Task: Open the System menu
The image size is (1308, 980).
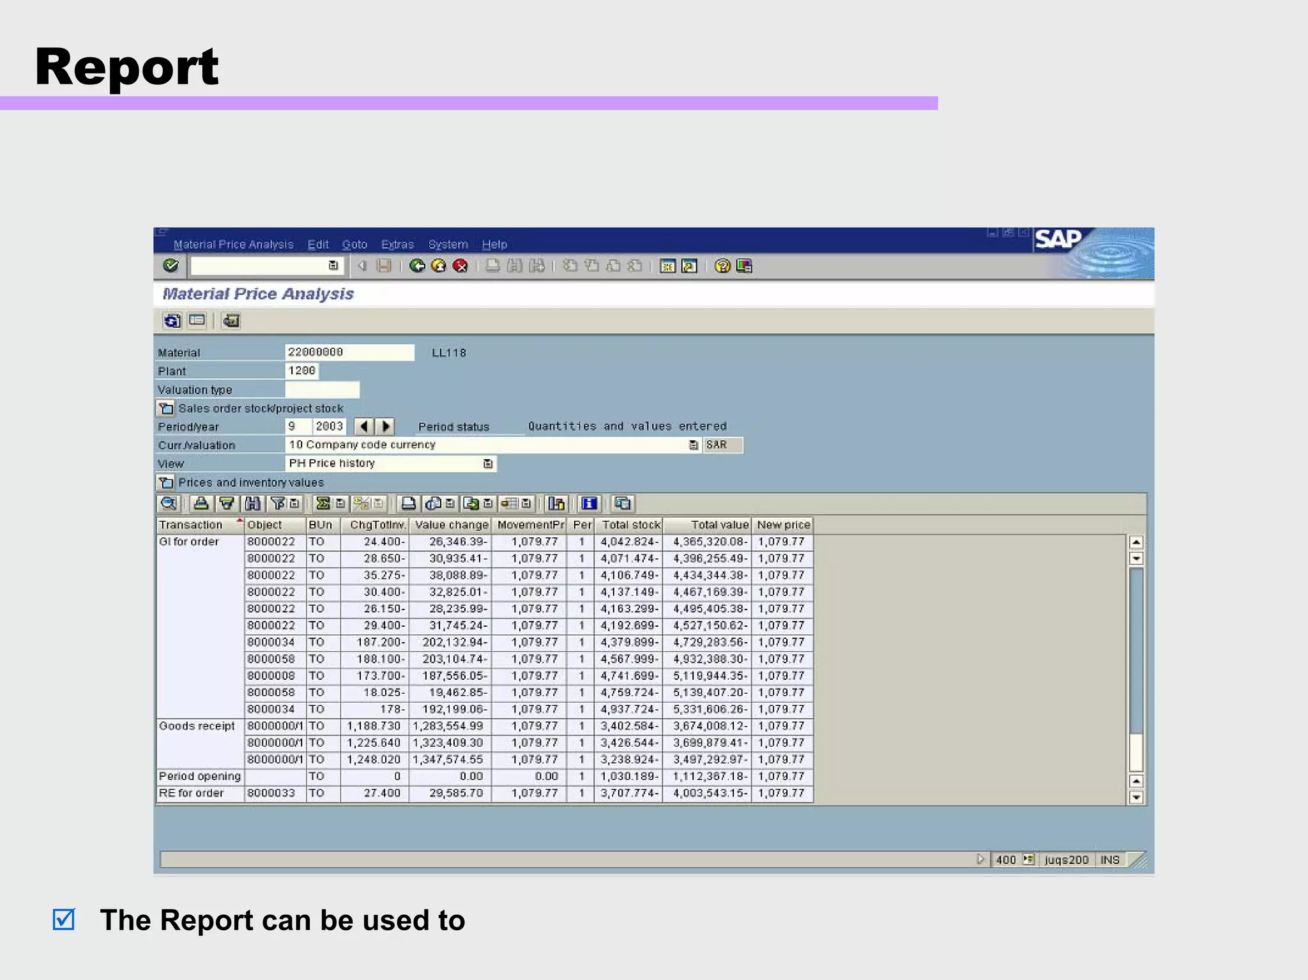Action: point(448,244)
